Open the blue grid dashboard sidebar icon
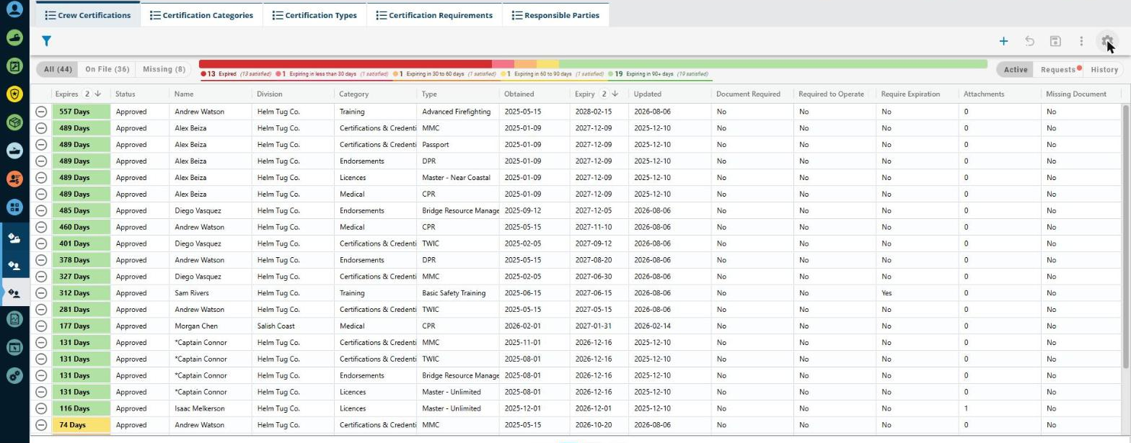 [14, 207]
